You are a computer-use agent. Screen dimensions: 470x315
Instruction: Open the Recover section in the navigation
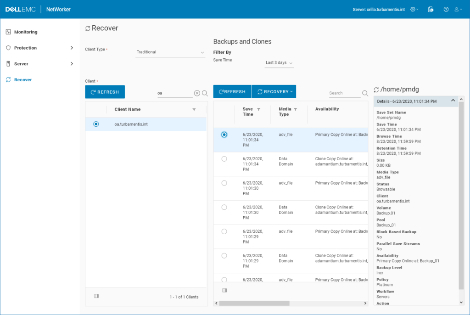(22, 79)
